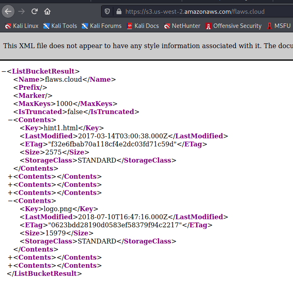293x288 pixels.
Task: Click the bucket name text flaws.cloud
Action: [x=64, y=79]
